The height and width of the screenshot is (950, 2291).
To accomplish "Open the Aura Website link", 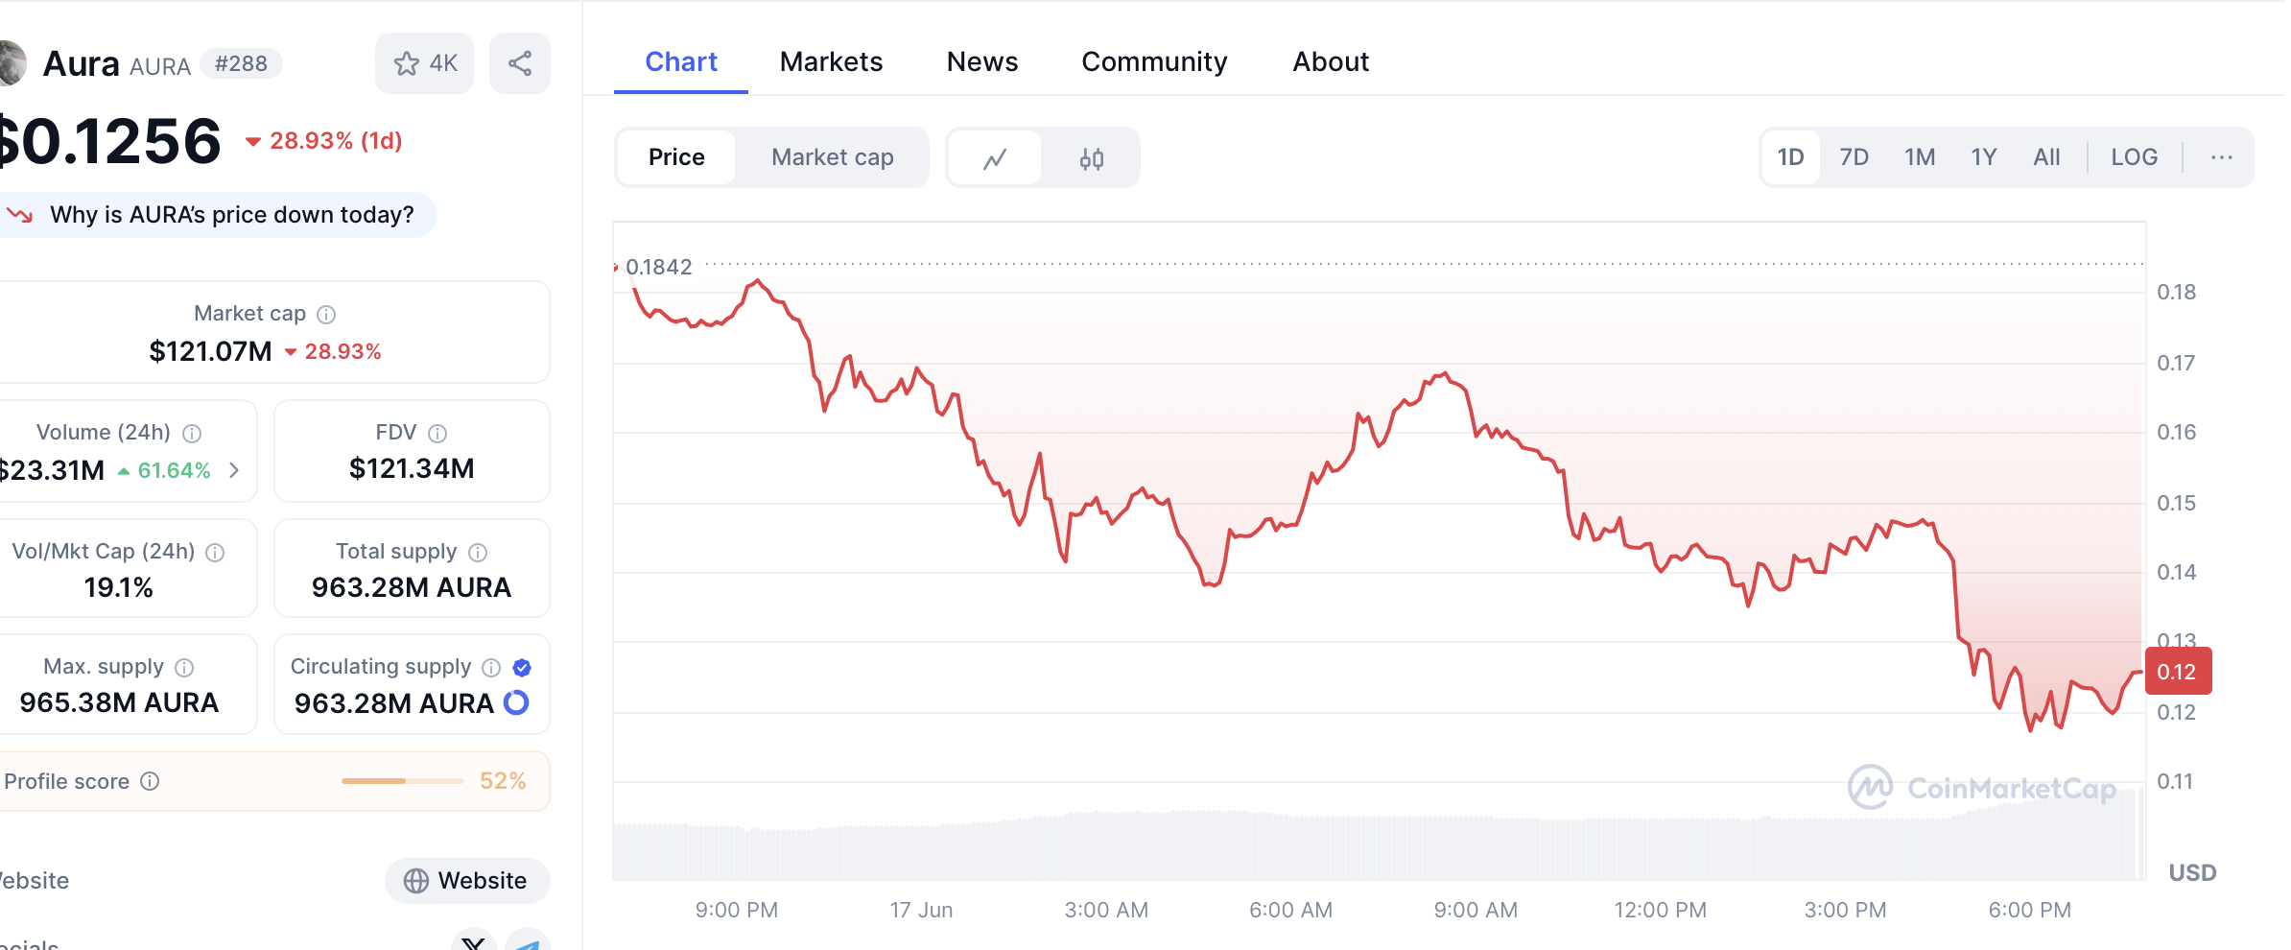I will pos(466,881).
